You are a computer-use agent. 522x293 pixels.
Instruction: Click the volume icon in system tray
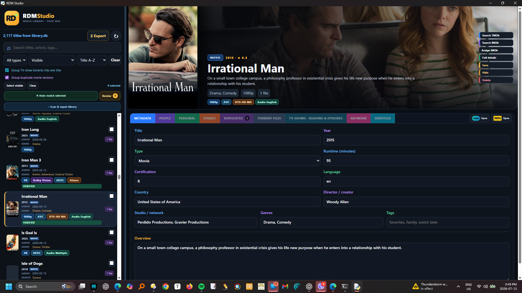486,286
